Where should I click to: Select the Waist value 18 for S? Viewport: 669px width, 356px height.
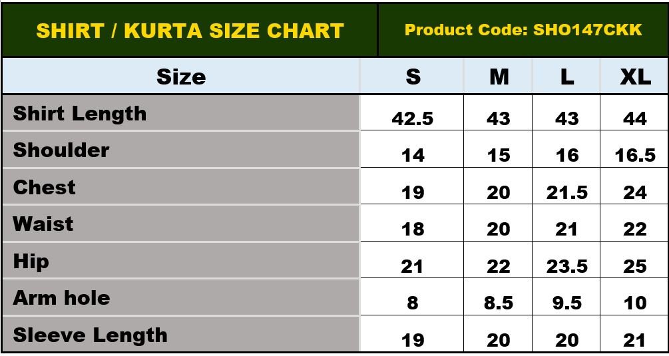[413, 230]
